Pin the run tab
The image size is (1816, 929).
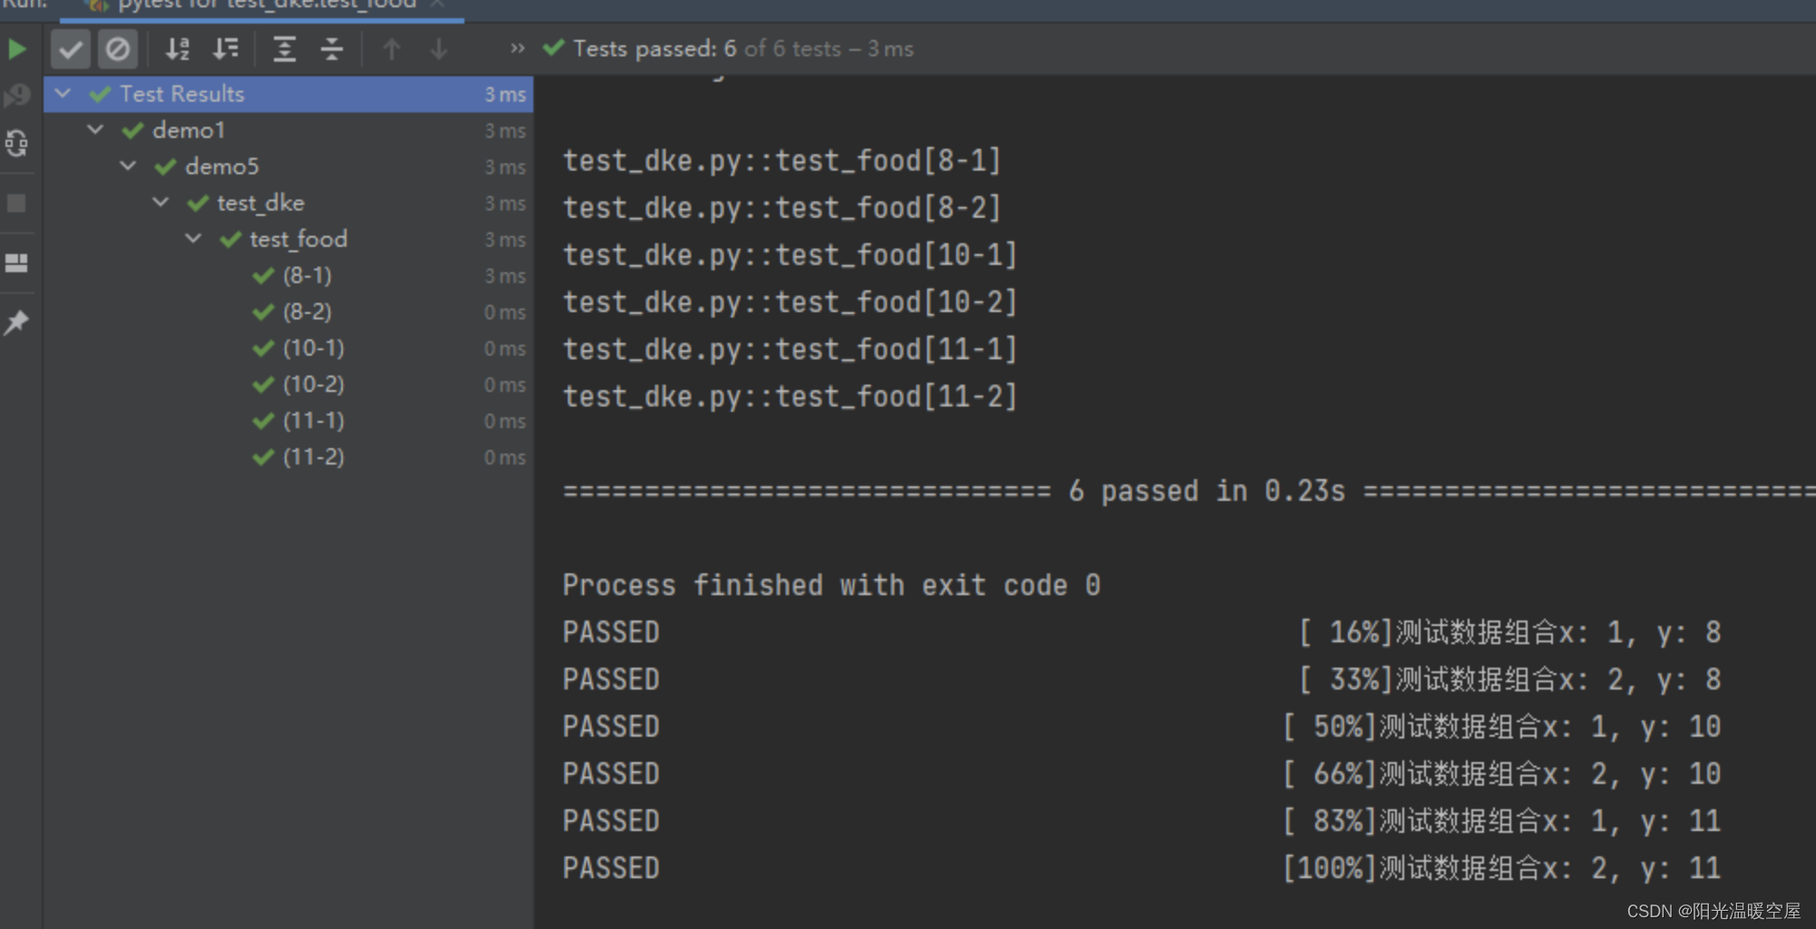(16, 322)
